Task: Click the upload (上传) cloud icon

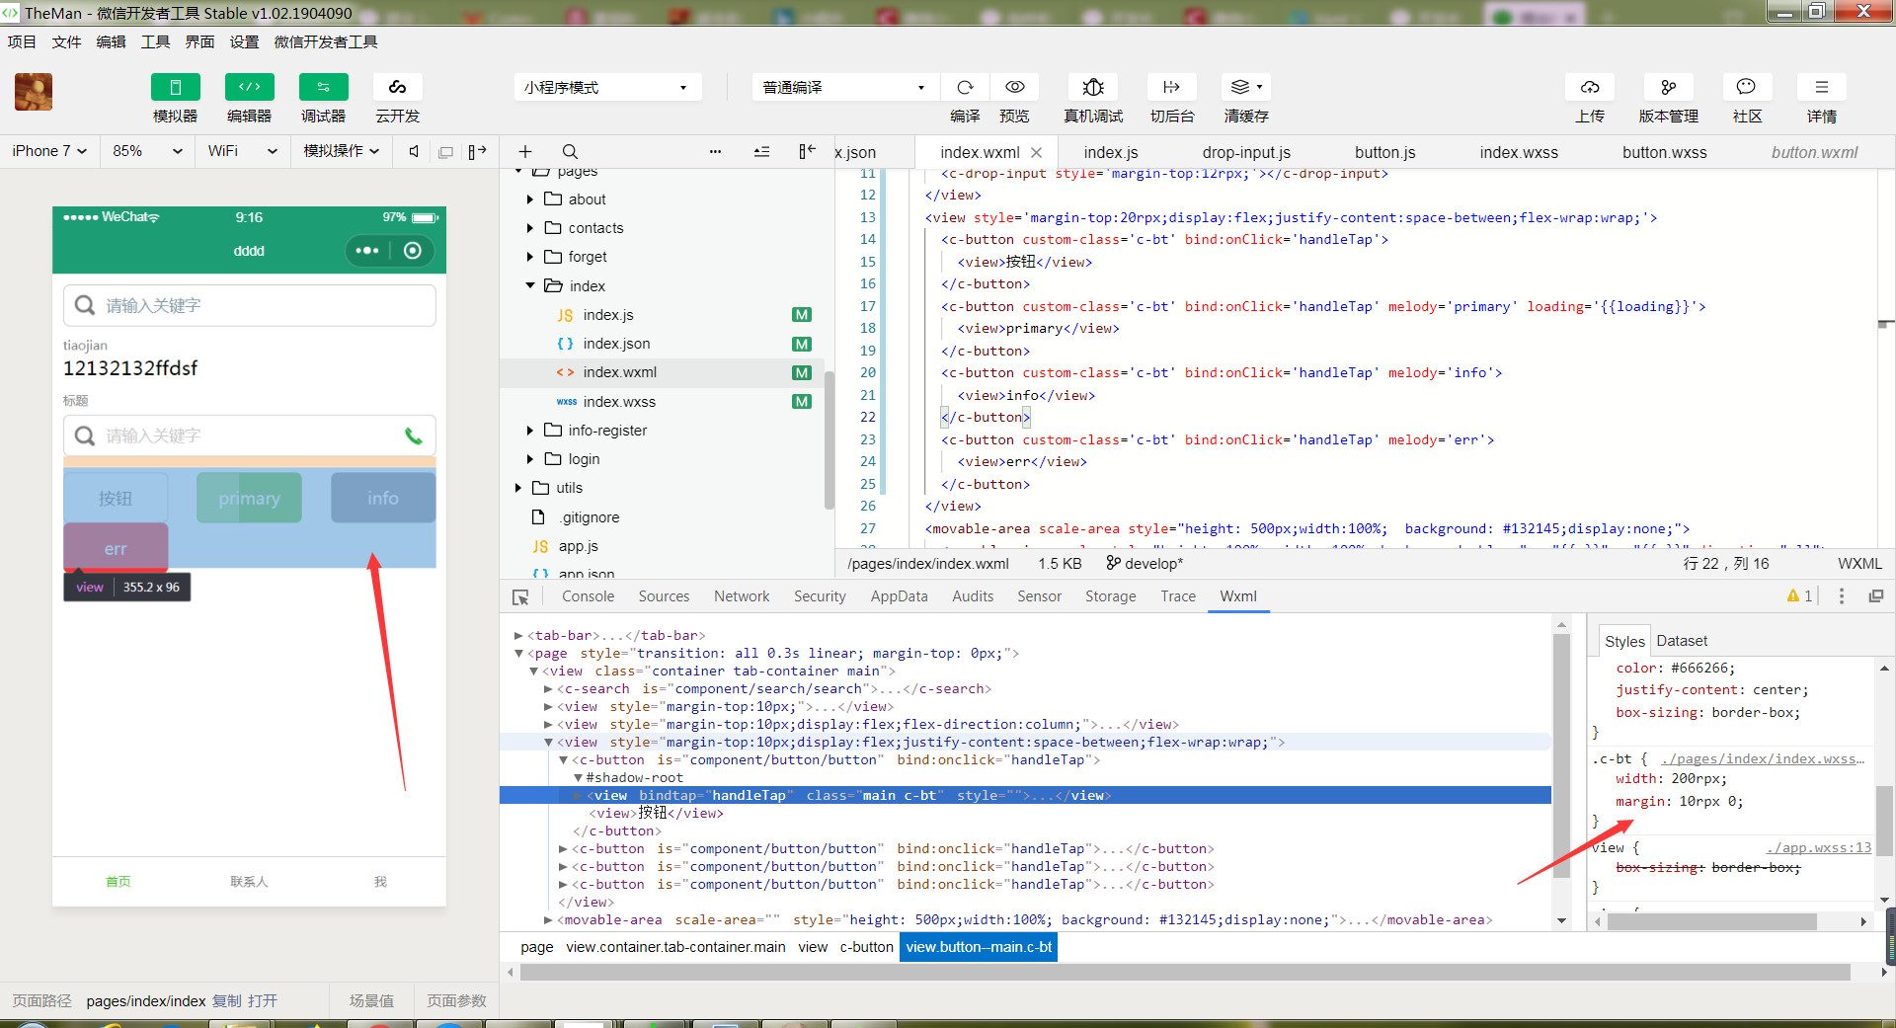Action: [x=1589, y=88]
